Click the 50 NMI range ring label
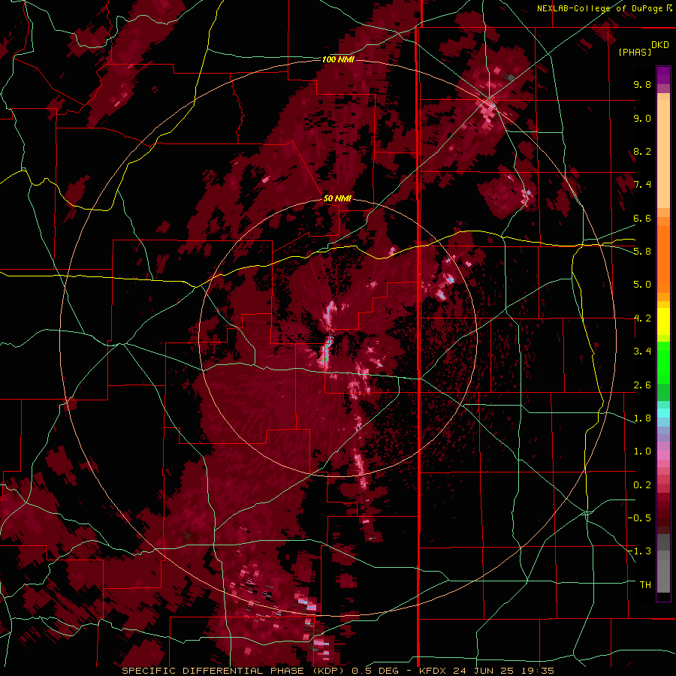The image size is (676, 676). (337, 199)
